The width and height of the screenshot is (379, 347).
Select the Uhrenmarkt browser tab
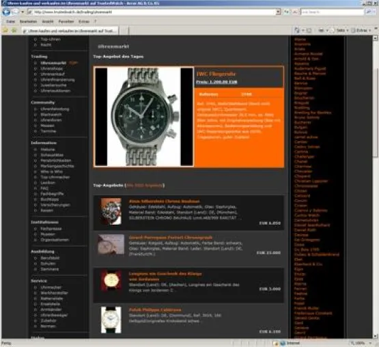[x=70, y=31]
